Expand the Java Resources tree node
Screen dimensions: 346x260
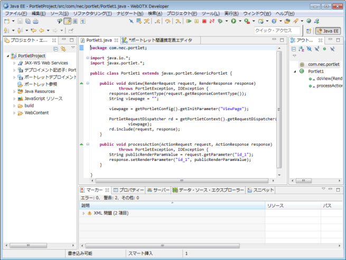pyautogui.click(x=15, y=91)
